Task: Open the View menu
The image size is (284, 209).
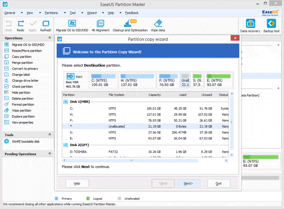Action: pos(30,13)
